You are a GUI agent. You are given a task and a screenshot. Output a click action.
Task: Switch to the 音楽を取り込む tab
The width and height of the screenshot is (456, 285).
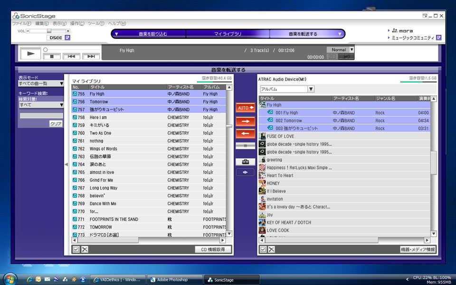[153, 34]
